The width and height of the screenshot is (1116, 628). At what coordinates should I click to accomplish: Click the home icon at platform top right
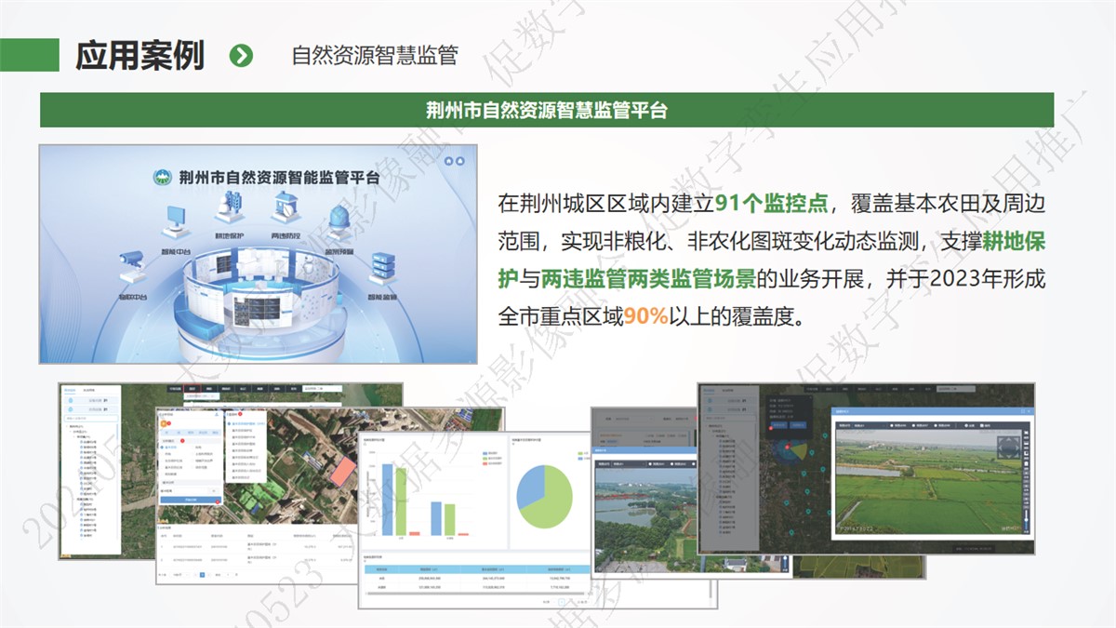coord(448,161)
